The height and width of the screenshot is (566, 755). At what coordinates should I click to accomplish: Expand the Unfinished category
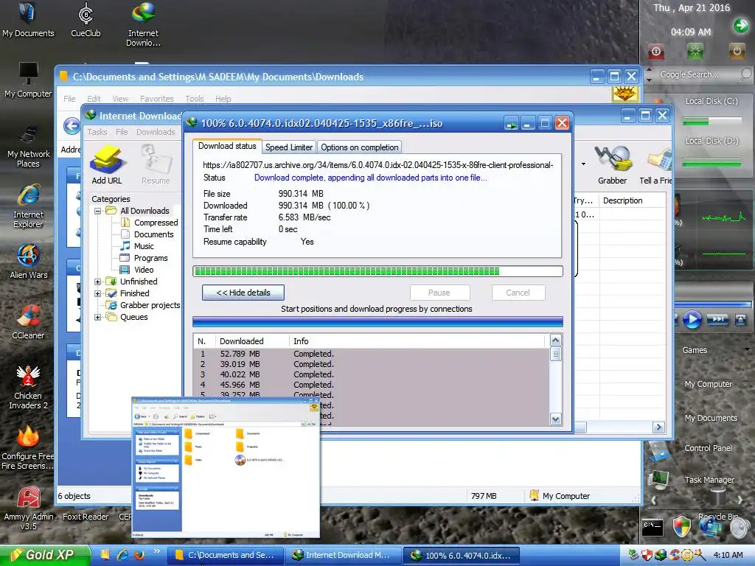(98, 282)
